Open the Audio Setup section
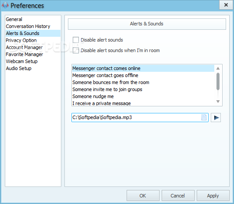Image resolution: width=234 pixels, height=204 pixels. click(x=19, y=68)
